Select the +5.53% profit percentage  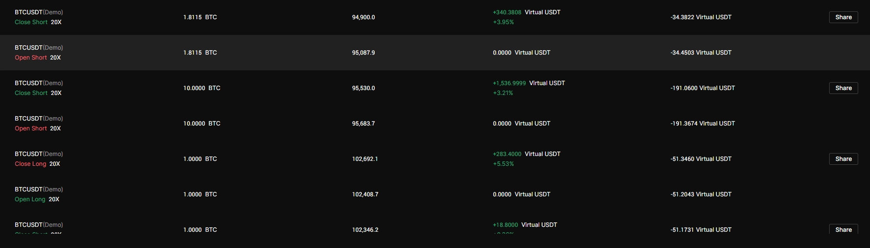tap(503, 164)
